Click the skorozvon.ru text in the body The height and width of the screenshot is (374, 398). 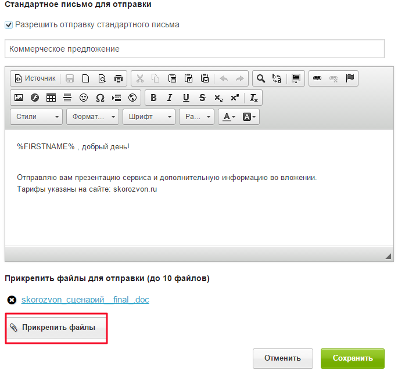135,189
